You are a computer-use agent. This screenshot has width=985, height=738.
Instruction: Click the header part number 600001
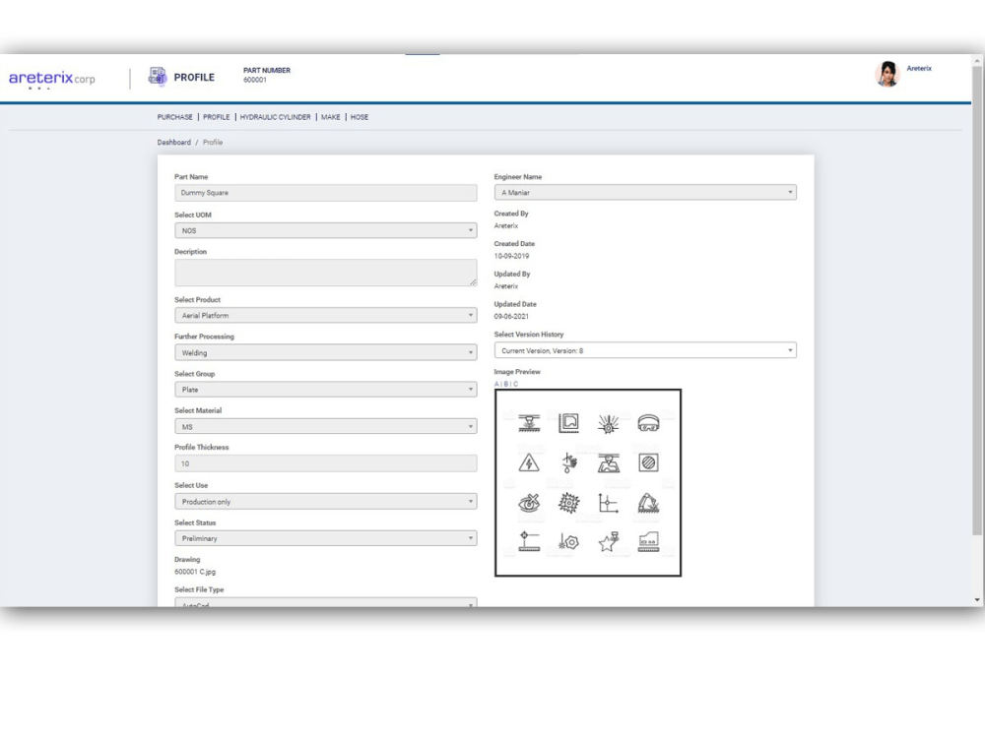coord(255,80)
